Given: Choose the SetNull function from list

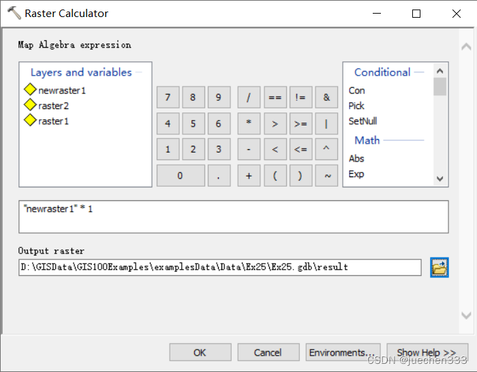Looking at the screenshot, I should [x=363, y=121].
